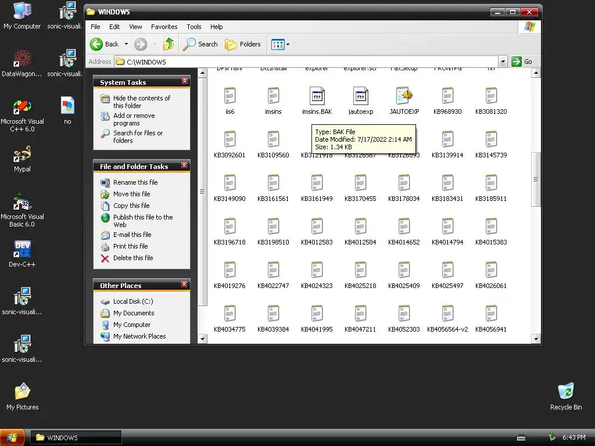Toggle the Folders pane button
Viewport: 595px width, 446px height.
[242, 44]
